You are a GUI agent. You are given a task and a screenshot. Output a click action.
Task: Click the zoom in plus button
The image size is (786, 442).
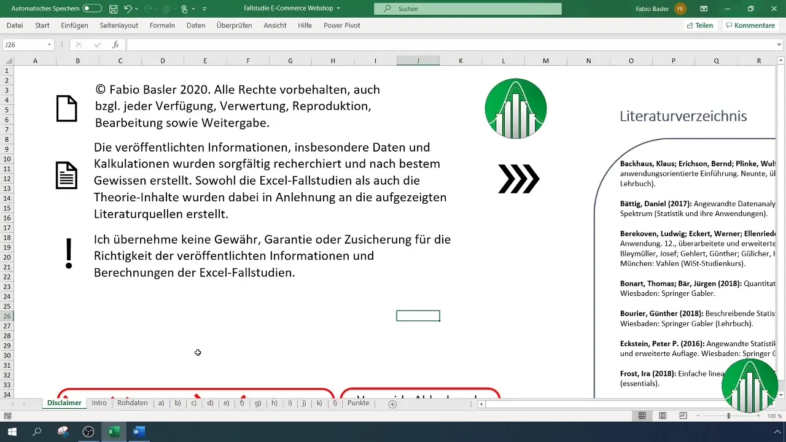(x=758, y=416)
